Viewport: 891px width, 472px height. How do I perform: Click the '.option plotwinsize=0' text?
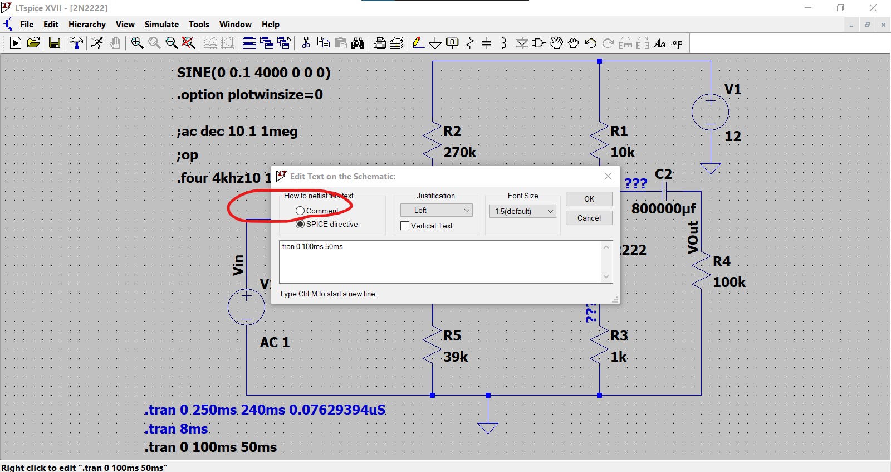250,94
